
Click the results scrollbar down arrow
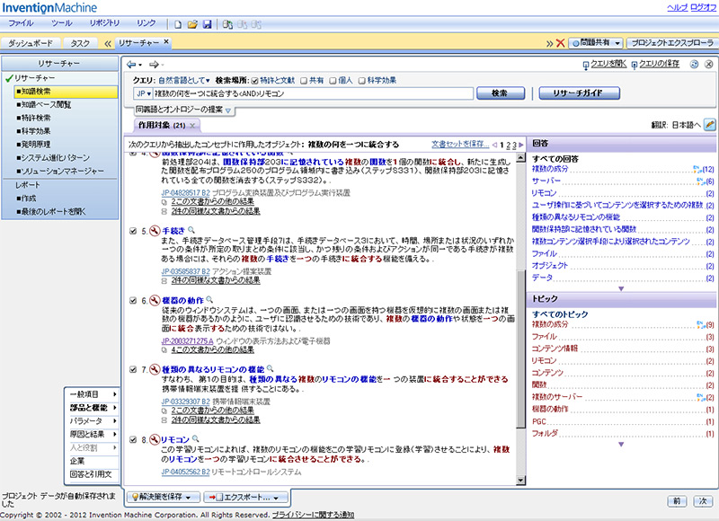pos(520,481)
